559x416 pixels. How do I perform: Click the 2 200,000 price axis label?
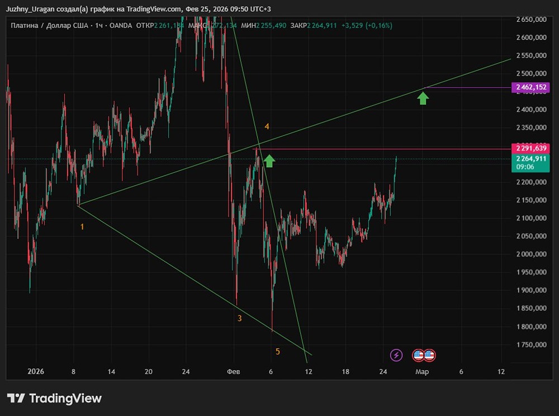(531, 182)
